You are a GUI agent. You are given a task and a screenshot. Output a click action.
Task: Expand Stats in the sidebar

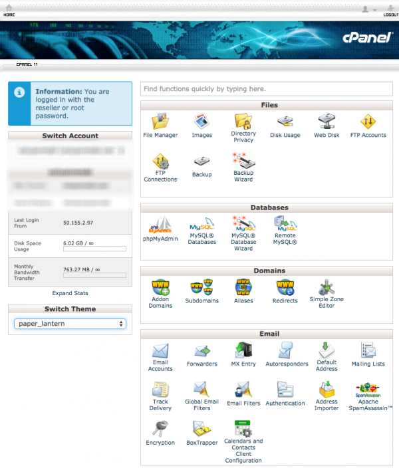70,293
